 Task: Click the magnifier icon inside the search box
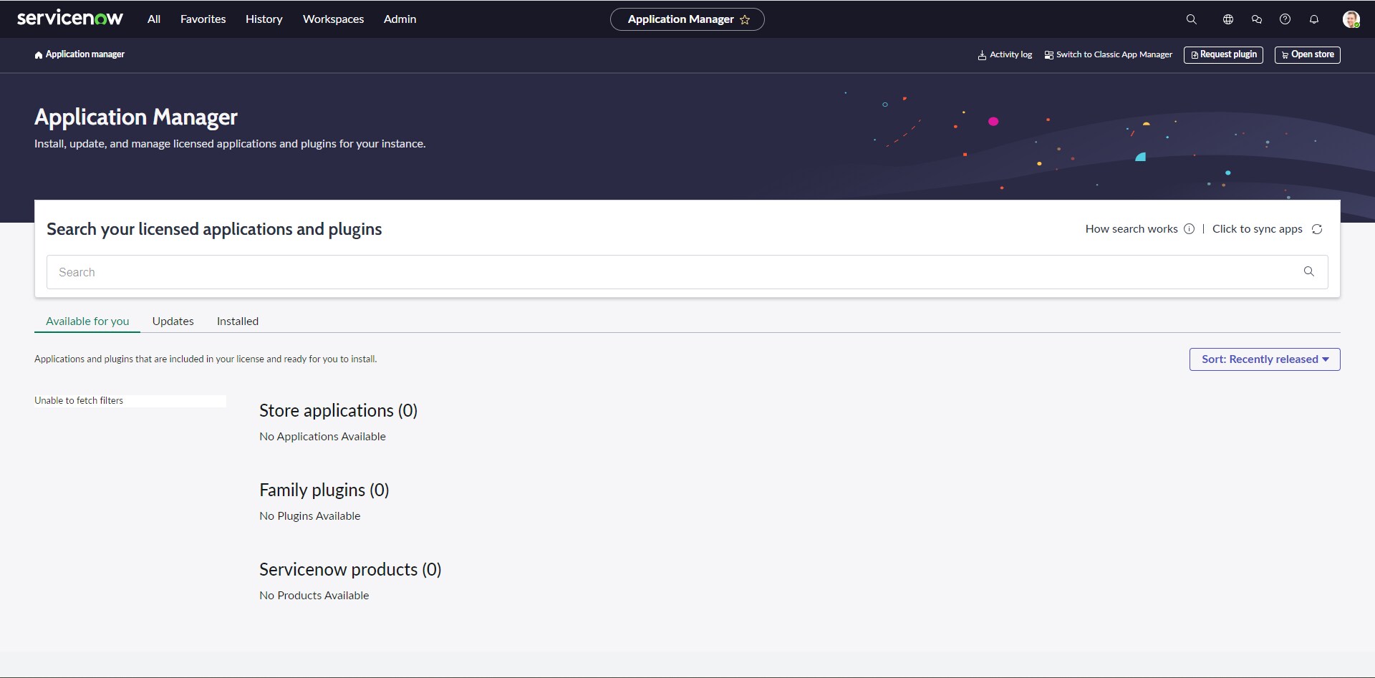pos(1309,271)
